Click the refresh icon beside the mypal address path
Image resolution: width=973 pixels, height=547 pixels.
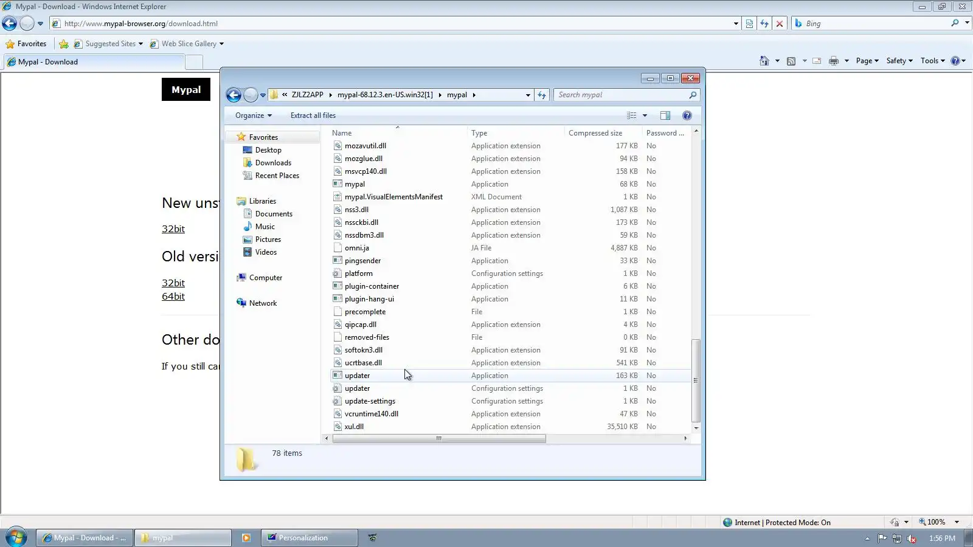tap(542, 95)
